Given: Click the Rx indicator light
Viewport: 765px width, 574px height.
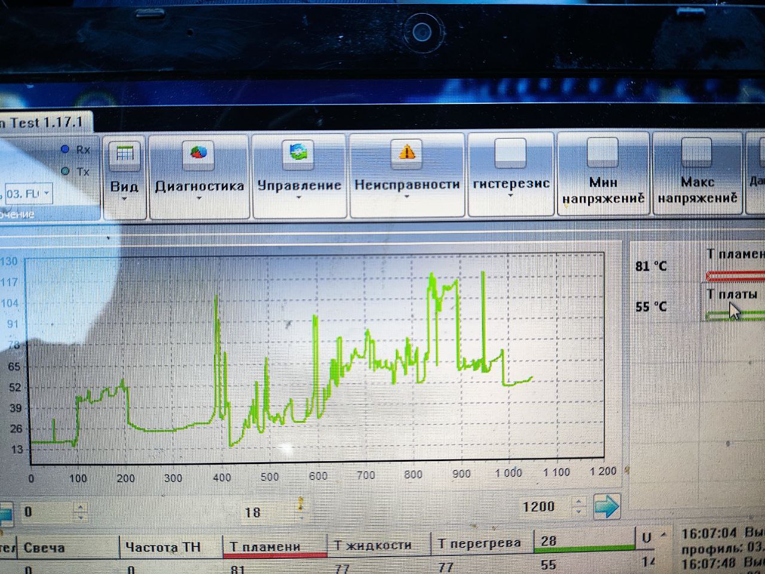Looking at the screenshot, I should 65,149.
